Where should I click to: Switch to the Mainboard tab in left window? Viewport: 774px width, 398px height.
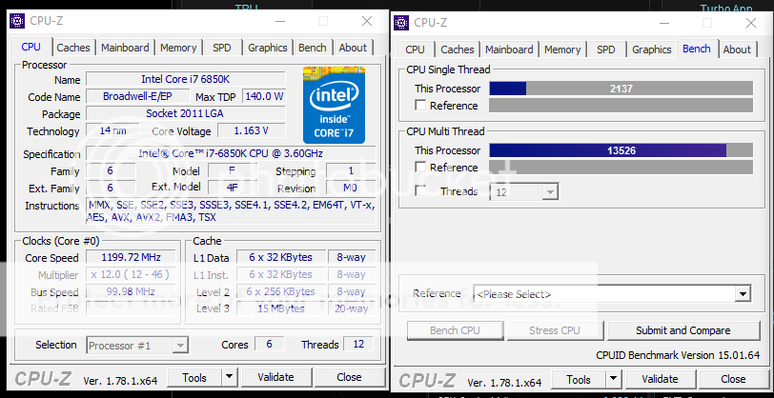click(125, 48)
